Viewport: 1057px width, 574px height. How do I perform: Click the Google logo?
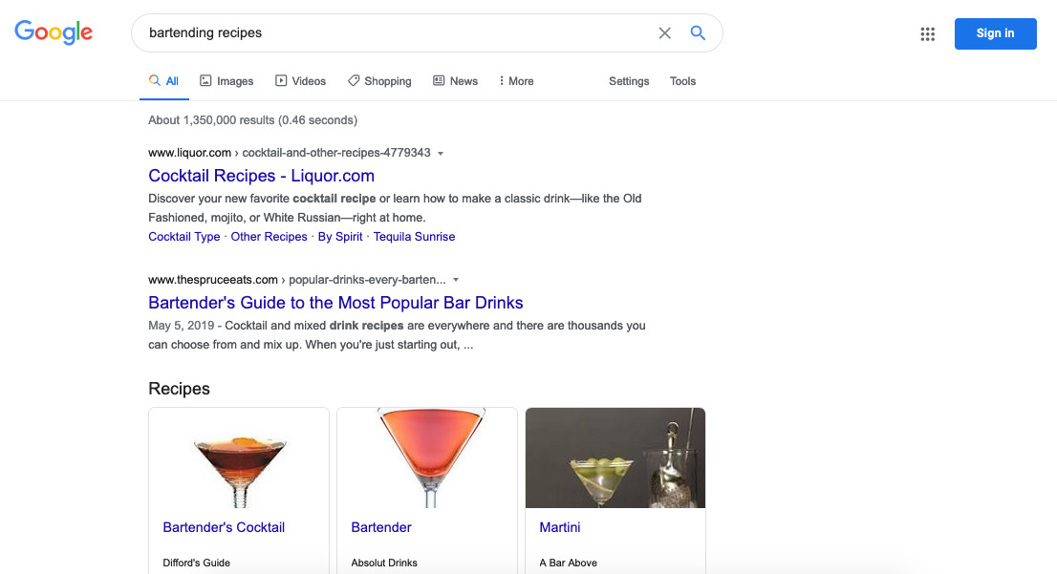click(54, 32)
